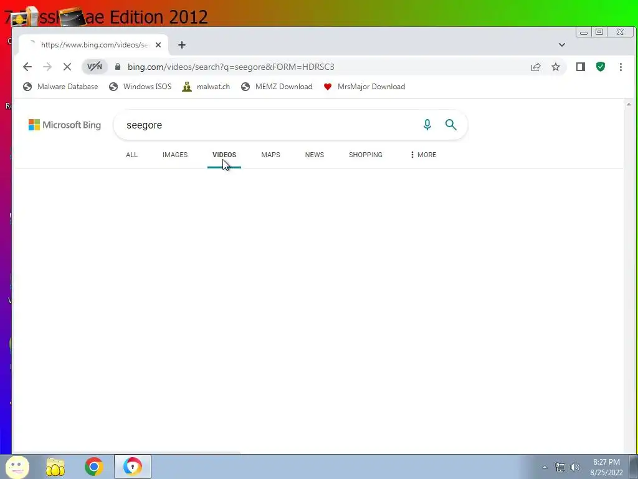Click the microphone voice search icon
The height and width of the screenshot is (479, 638).
(x=427, y=125)
